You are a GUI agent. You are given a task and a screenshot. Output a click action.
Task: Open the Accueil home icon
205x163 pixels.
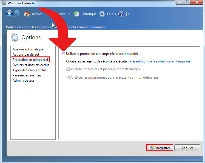point(27,14)
